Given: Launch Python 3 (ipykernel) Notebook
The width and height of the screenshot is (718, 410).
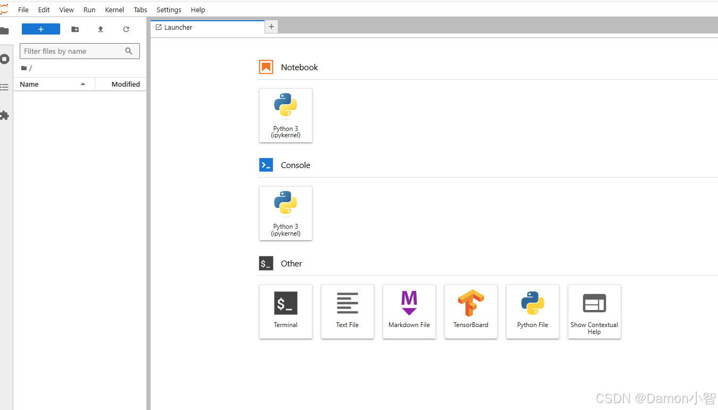Looking at the screenshot, I should [286, 115].
